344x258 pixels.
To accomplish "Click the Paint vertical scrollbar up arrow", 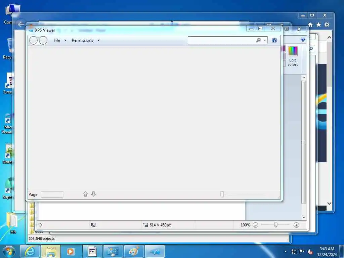I will (x=304, y=78).
